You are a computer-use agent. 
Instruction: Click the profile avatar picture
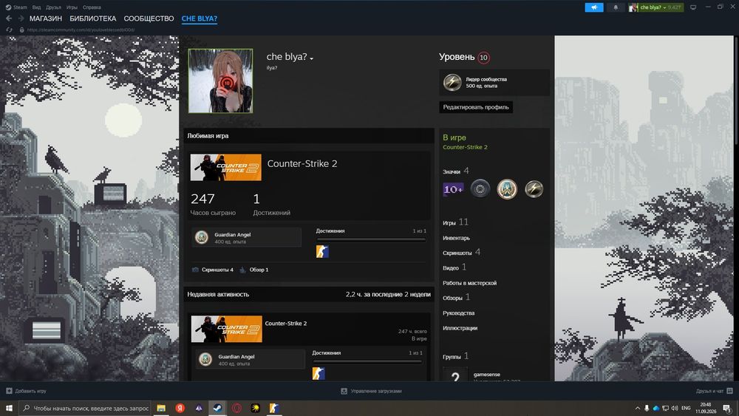(x=220, y=81)
